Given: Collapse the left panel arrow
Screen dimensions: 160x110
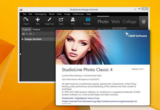Looking at the screenshot, I should click(20, 54).
